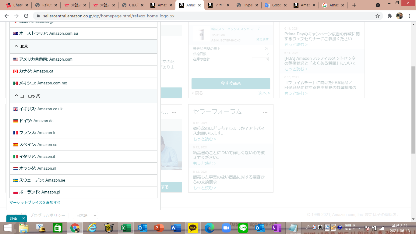The width and height of the screenshot is (416, 234).
Task: Click the 在庫の合計 quantity field
Action: pyautogui.click(x=260, y=59)
